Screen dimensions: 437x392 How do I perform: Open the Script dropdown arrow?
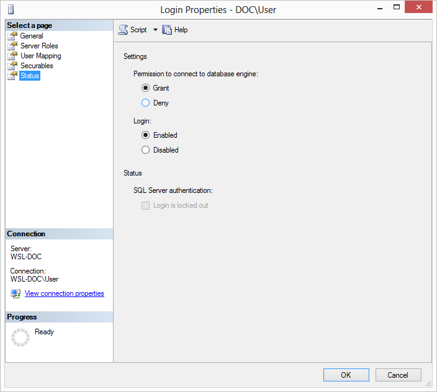(155, 30)
